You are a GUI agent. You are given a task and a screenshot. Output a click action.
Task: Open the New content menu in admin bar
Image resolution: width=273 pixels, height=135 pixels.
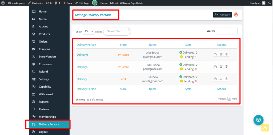tap(68, 3)
